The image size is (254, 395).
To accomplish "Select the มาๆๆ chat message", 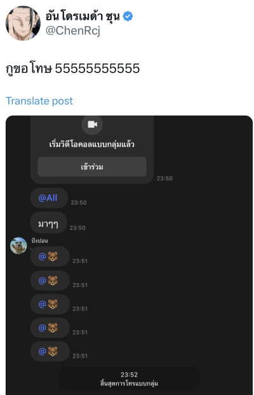I will [x=48, y=223].
